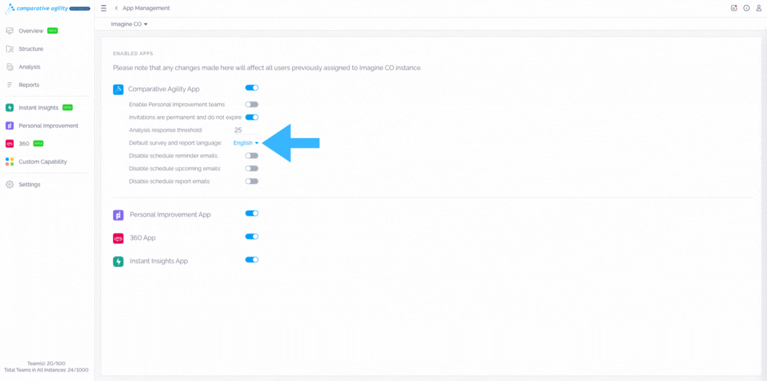Open the Reports sidebar item
767x381 pixels.
point(29,85)
